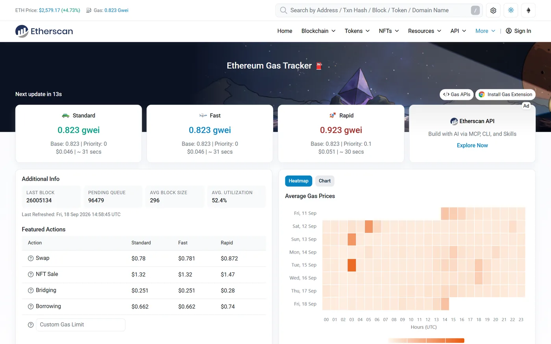Click the Swap rapid price $0.872
Screen dimensions: 551x344
[229, 259]
